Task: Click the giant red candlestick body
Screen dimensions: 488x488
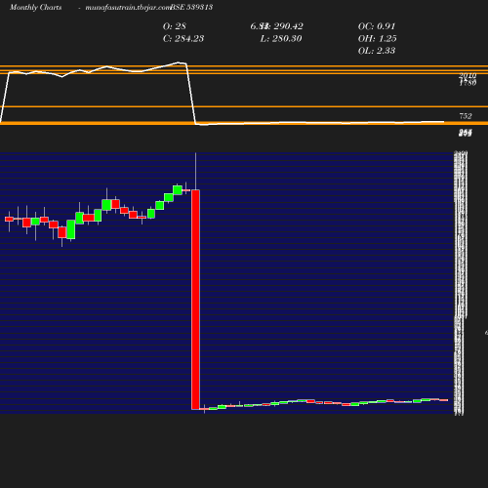Action: point(195,300)
